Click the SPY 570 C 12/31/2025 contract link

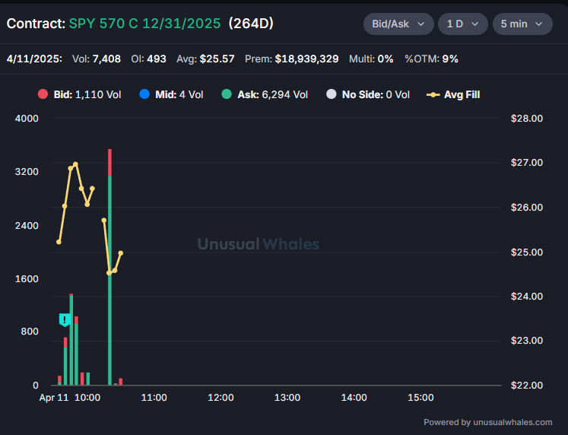[144, 24]
